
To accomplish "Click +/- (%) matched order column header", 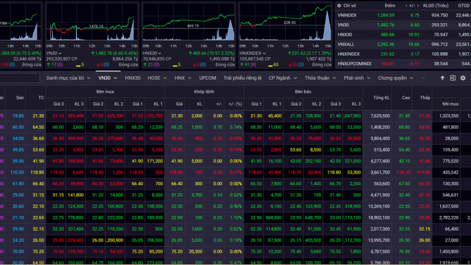I will pos(235,104).
